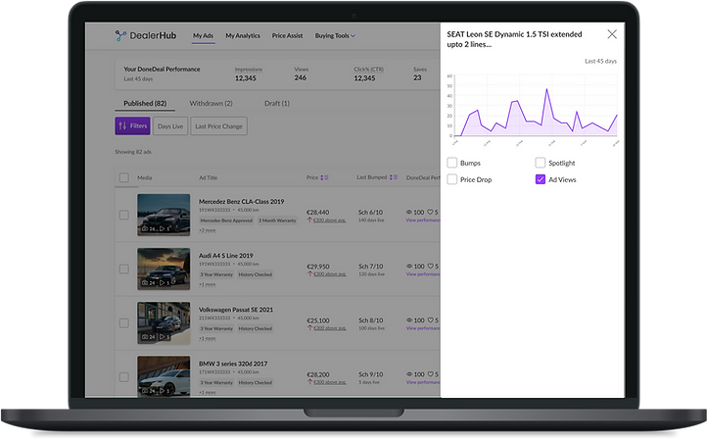Select the Volkswagen Passat SE checkbox

coord(124,323)
